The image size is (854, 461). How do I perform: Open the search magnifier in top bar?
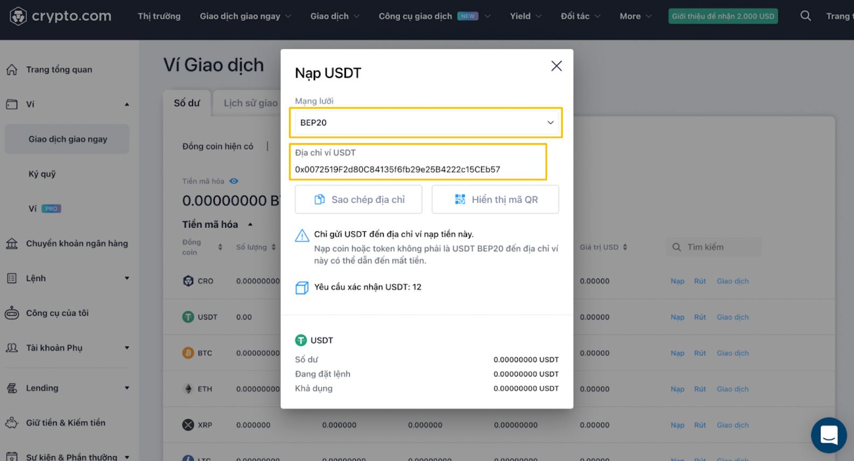[805, 16]
